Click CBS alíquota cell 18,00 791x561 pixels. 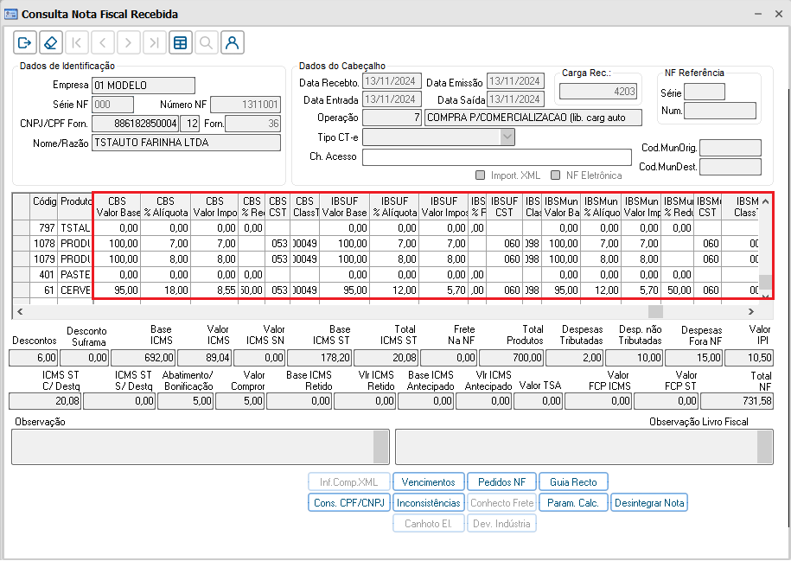click(x=165, y=290)
